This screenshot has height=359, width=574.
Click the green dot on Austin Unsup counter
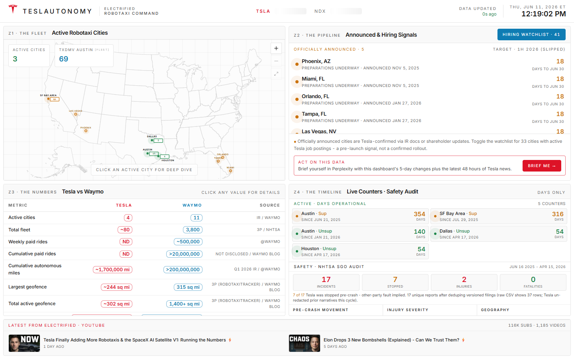coord(297,234)
